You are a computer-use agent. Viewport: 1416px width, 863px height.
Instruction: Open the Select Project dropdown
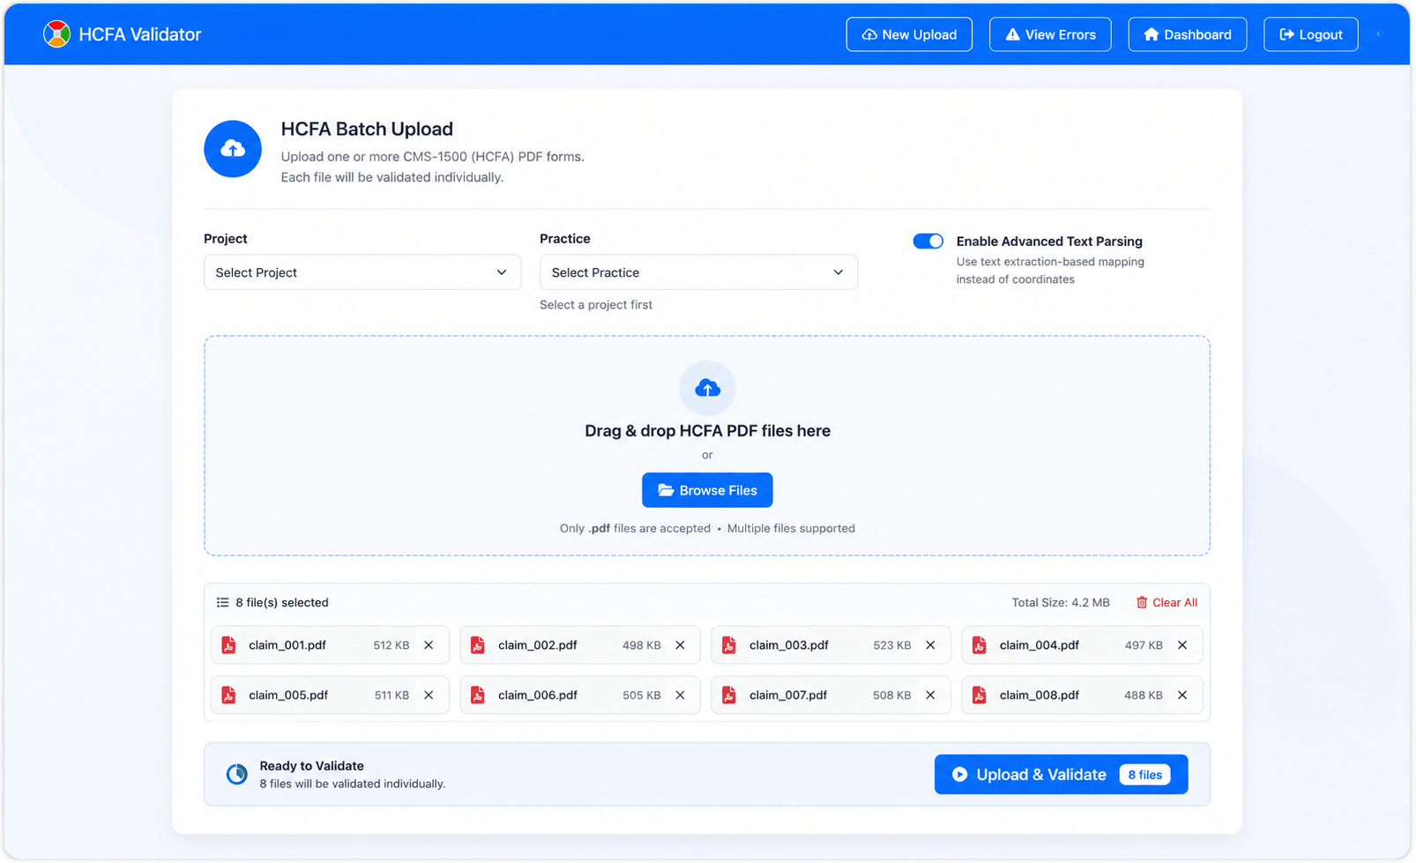[362, 272]
